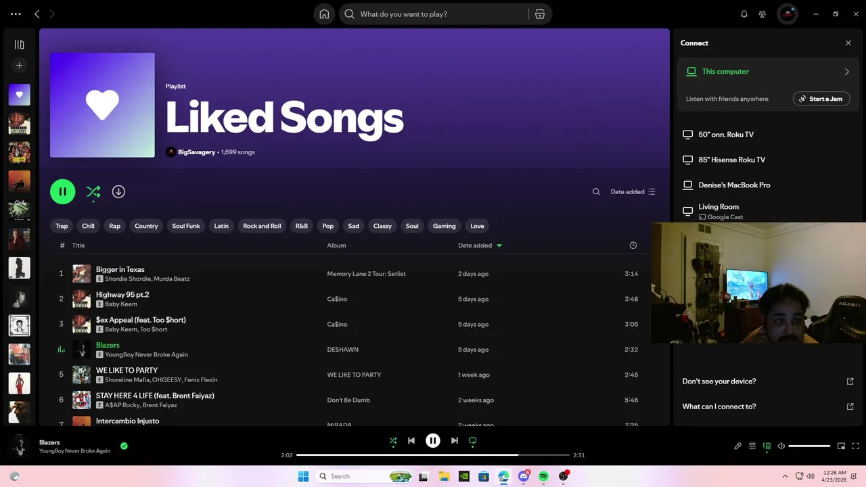Viewport: 866px width, 487px height.
Task: Create a playlist with the plus icon
Action: [x=19, y=66]
